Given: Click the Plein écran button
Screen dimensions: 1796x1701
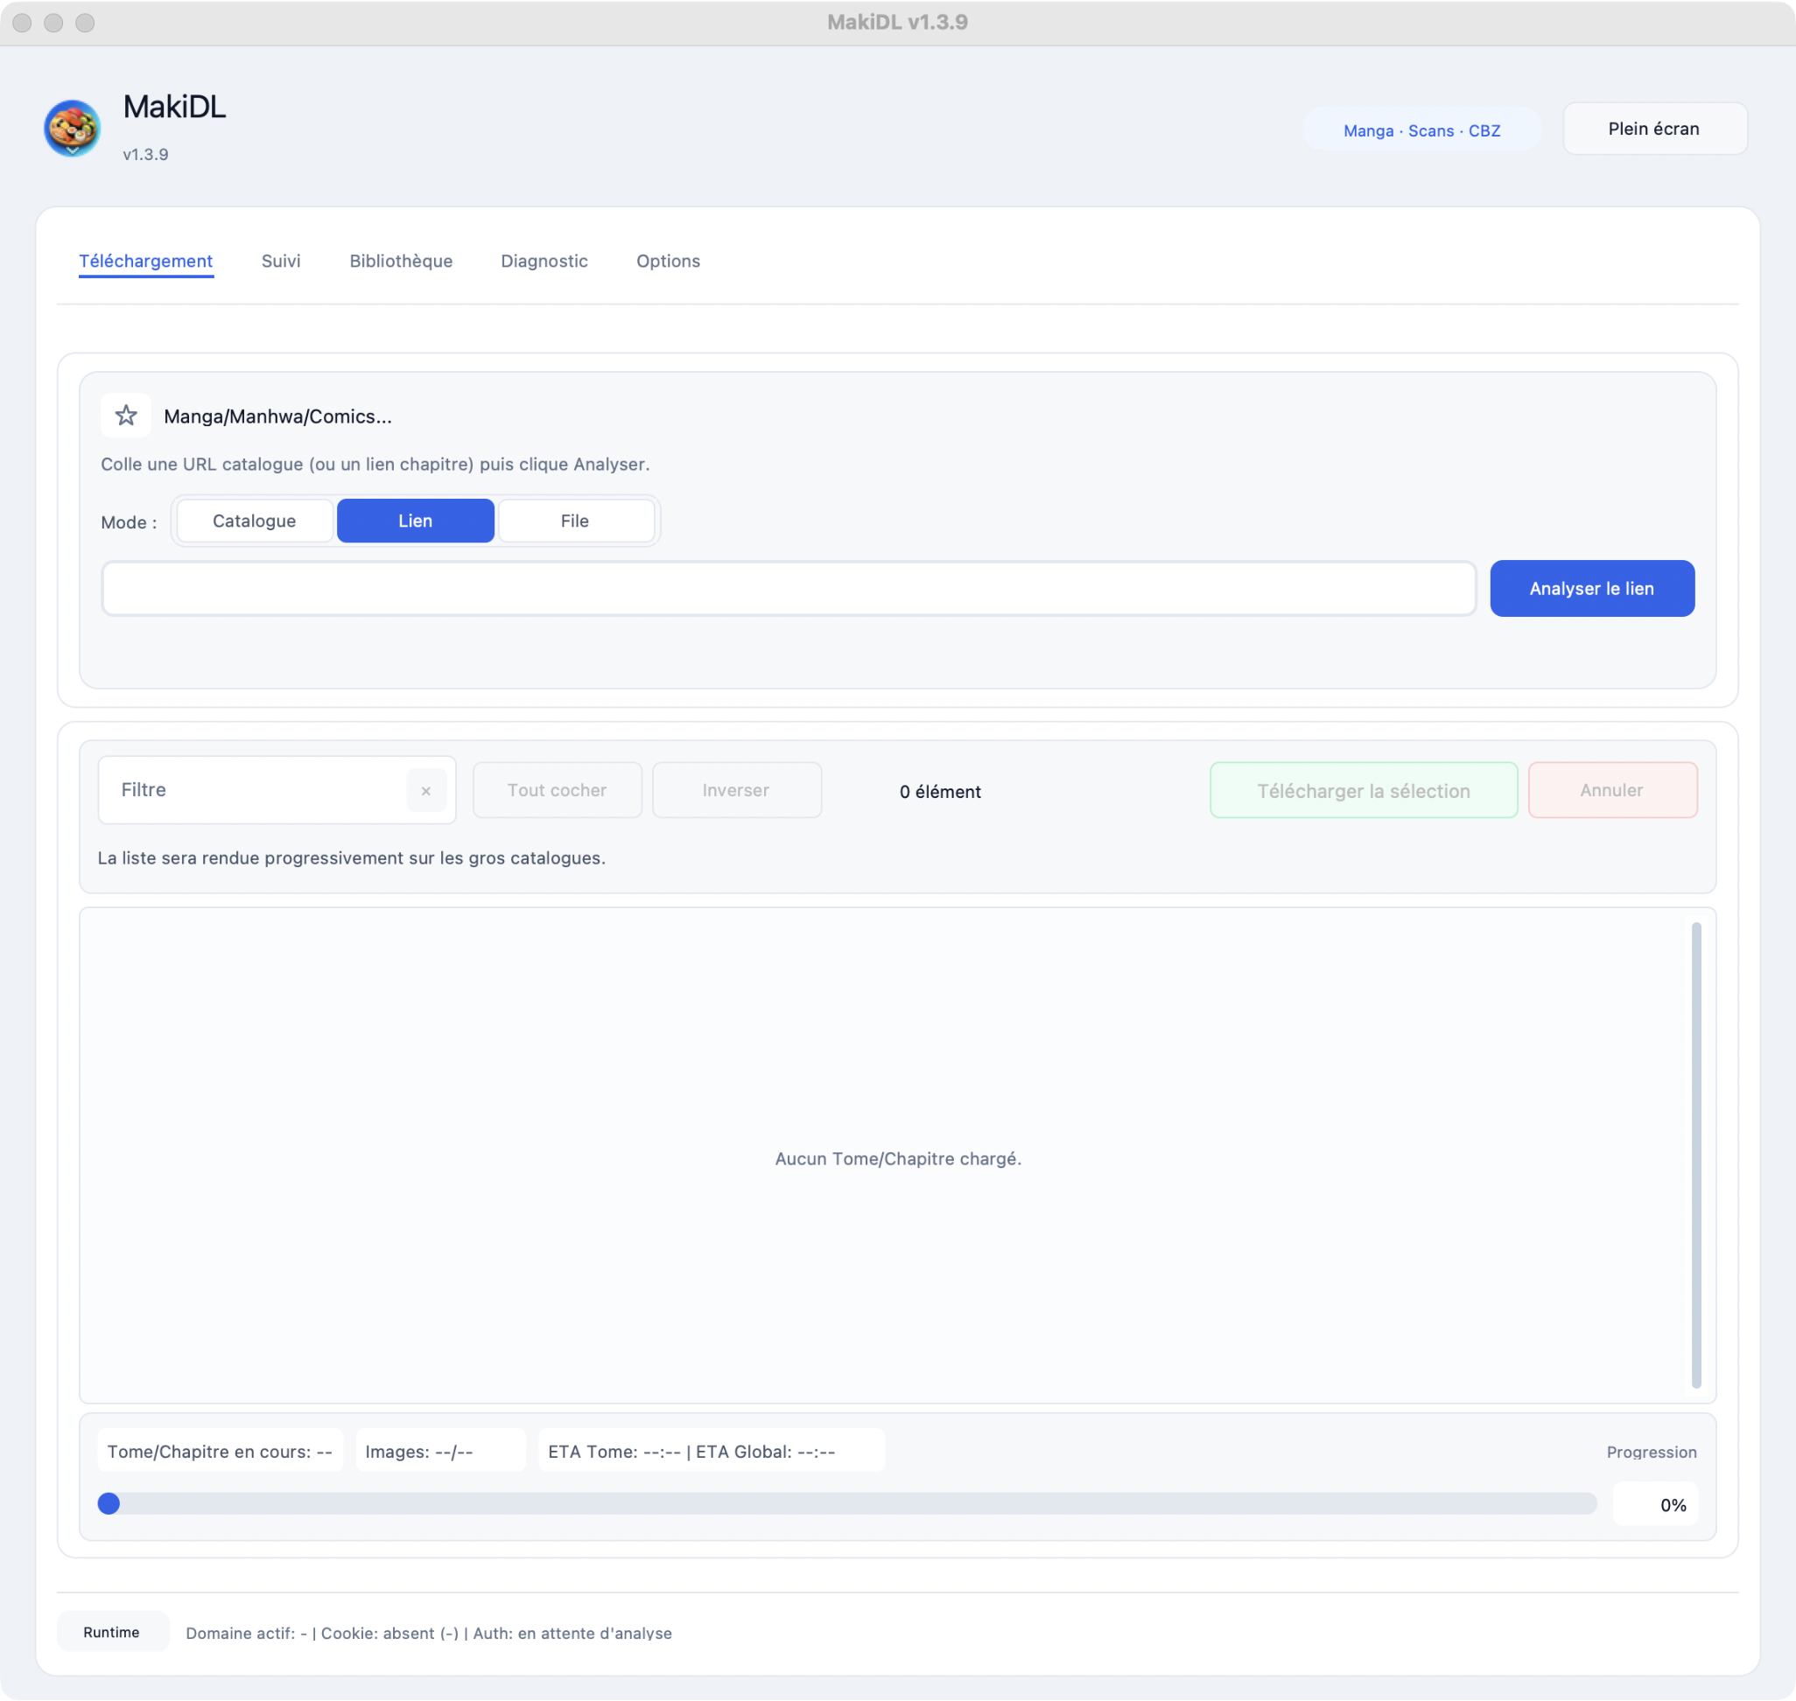Looking at the screenshot, I should (1654, 129).
